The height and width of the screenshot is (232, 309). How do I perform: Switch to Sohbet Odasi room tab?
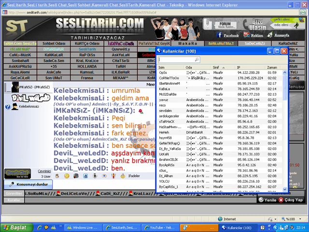pos(54,43)
